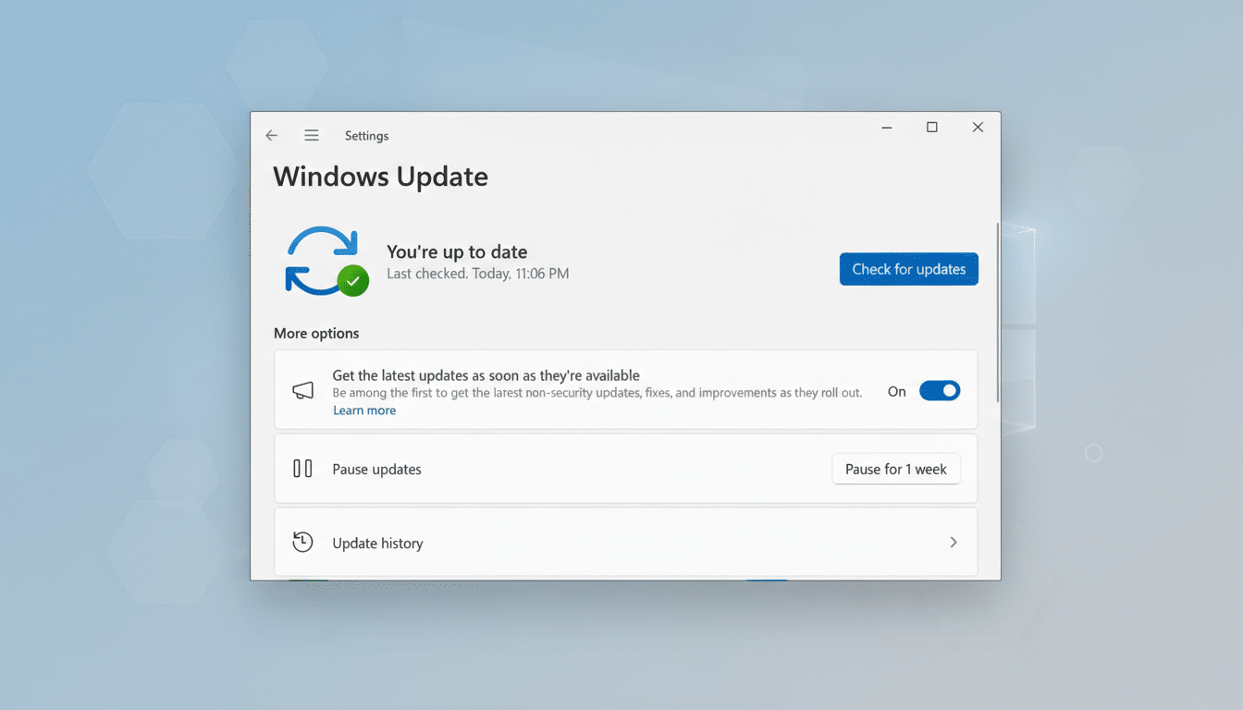The image size is (1243, 710).
Task: Click the clock icon beside Update history
Action: pyautogui.click(x=302, y=542)
